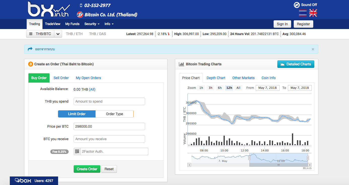Select the Order Type toggle option
The width and height of the screenshot is (349, 185).
(x=114, y=114)
